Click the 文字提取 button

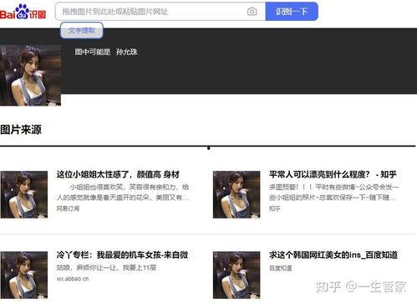[82, 30]
